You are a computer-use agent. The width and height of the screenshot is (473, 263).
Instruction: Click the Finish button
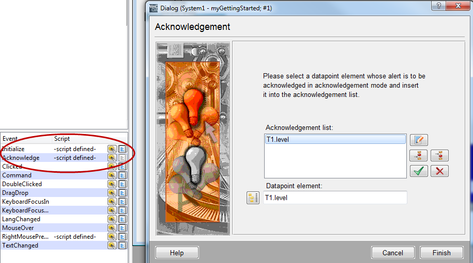click(441, 253)
